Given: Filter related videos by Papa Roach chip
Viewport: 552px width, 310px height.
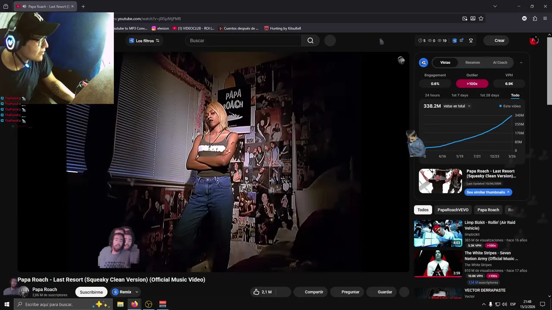Looking at the screenshot, I should 488,210.
